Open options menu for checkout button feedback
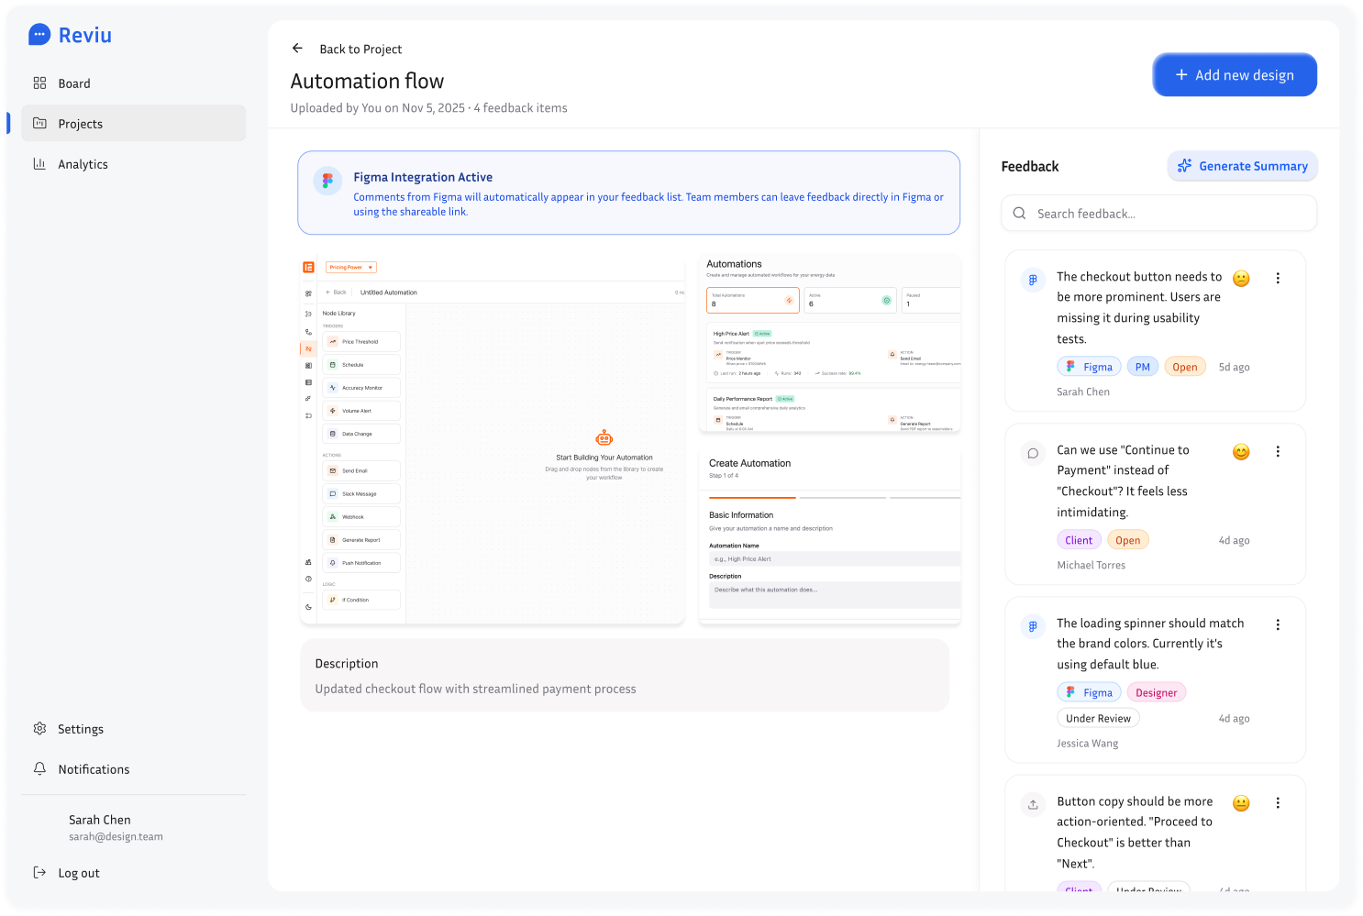The width and height of the screenshot is (1363, 916). pos(1278,279)
